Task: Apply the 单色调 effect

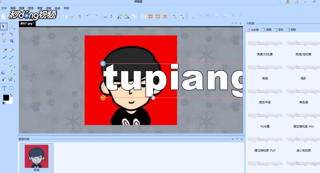Action: click(x=304, y=102)
